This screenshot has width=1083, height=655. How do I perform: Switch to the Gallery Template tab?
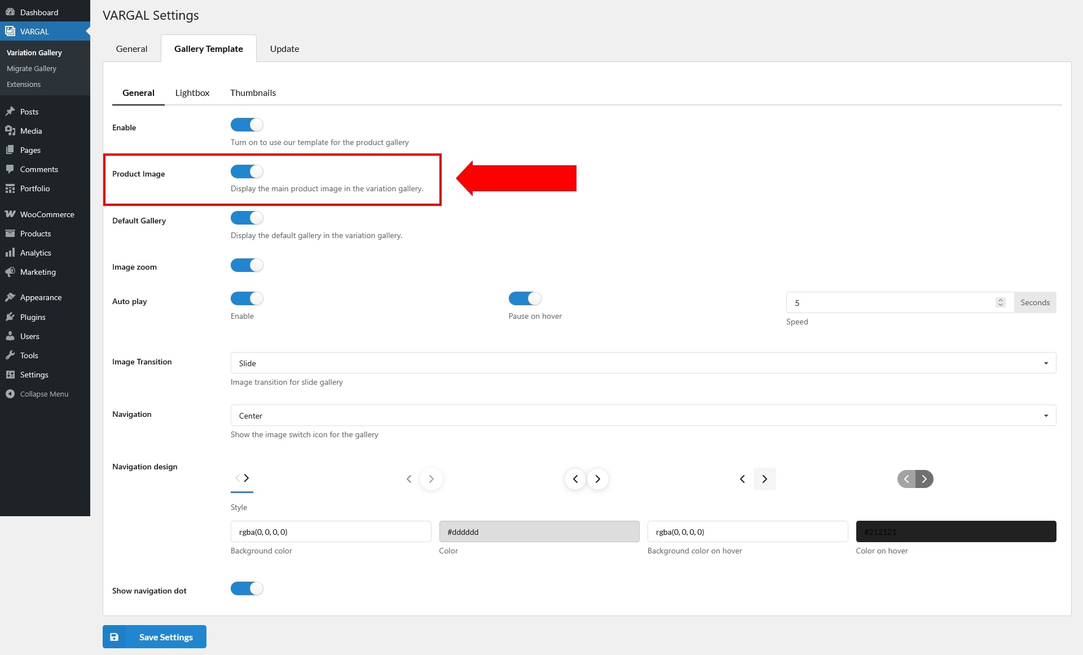(x=209, y=49)
